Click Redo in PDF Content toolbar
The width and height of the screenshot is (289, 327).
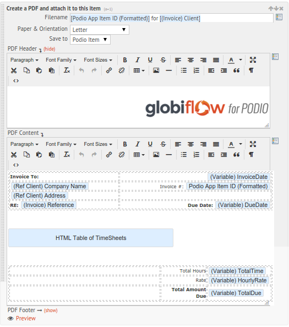(94, 155)
